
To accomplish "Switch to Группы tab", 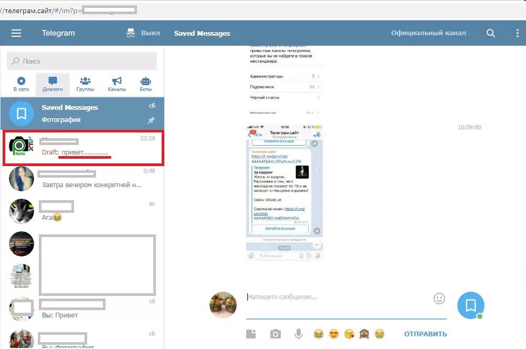I will (x=85, y=84).
